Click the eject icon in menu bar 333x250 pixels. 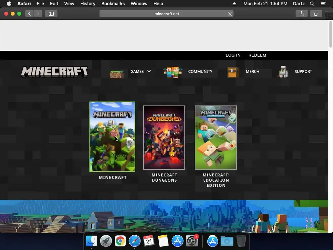point(234,4)
